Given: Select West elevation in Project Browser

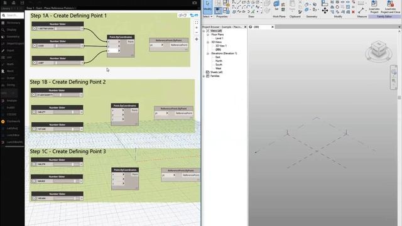Looking at the screenshot, I should (x=218, y=68).
